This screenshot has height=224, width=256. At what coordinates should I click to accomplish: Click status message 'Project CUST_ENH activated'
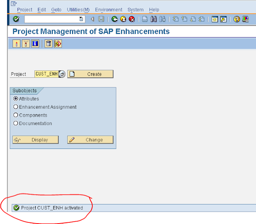click(x=52, y=208)
